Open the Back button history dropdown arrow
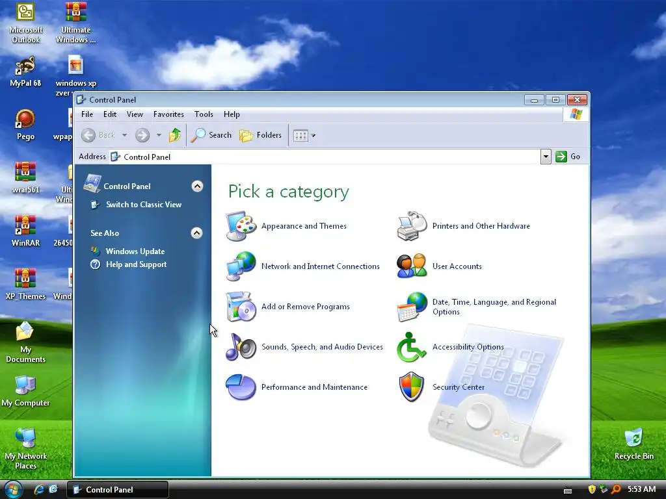This screenshot has width=666, height=499. click(x=124, y=135)
